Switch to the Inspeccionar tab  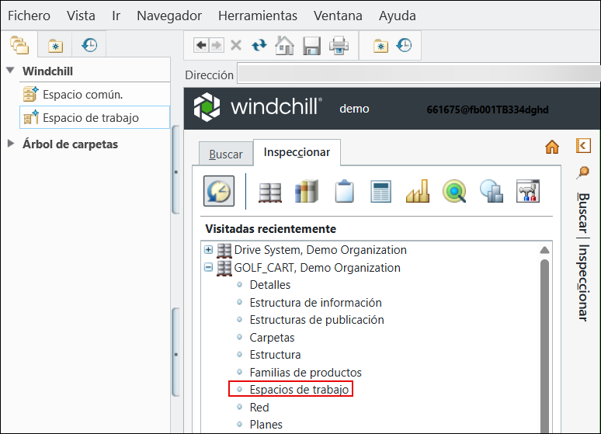[297, 152]
